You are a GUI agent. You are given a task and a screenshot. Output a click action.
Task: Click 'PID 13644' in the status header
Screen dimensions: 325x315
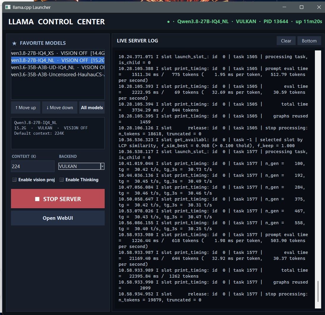point(276,22)
